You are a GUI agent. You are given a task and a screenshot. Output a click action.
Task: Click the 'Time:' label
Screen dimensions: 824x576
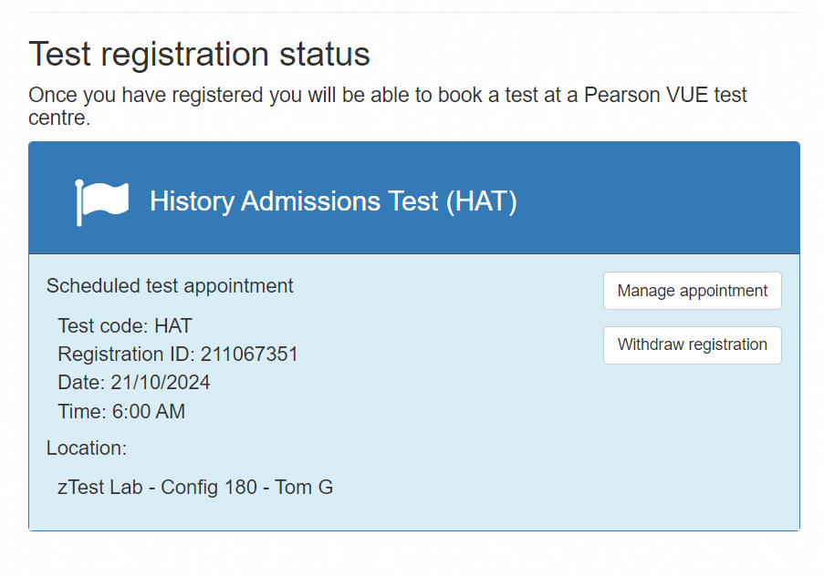coord(82,412)
